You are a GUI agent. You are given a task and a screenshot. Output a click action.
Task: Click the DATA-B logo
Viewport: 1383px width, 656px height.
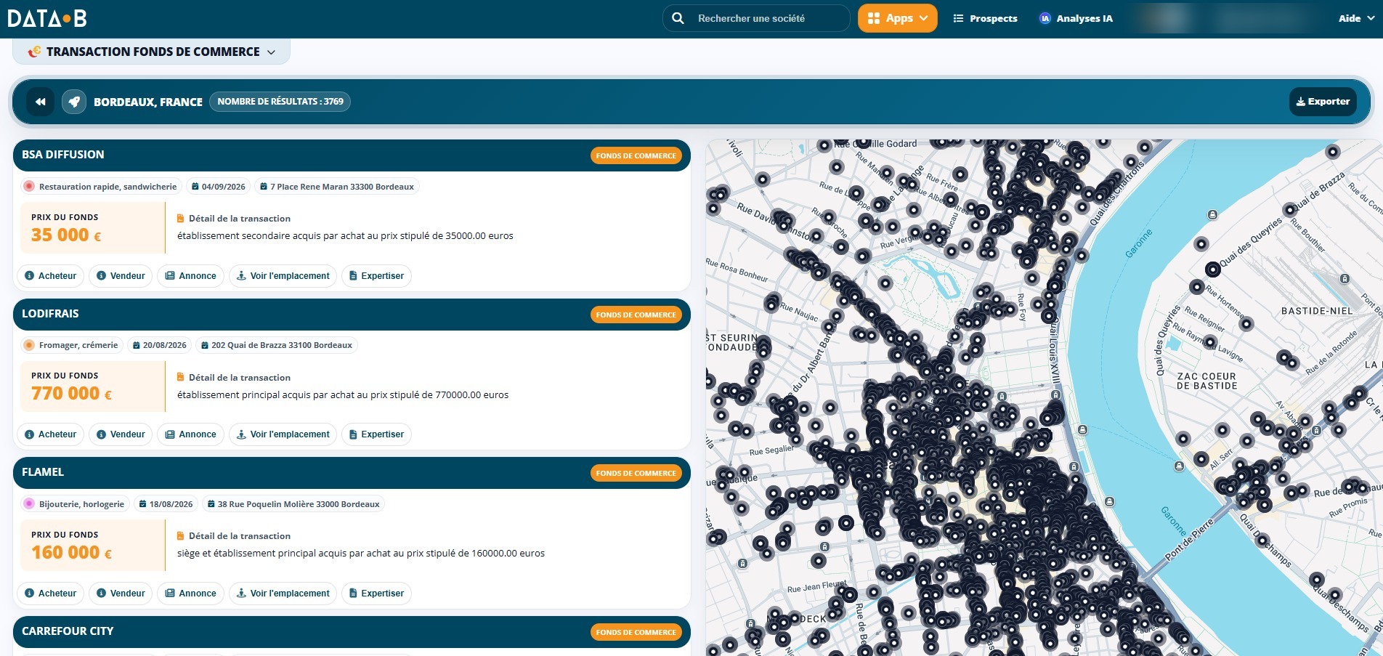47,18
